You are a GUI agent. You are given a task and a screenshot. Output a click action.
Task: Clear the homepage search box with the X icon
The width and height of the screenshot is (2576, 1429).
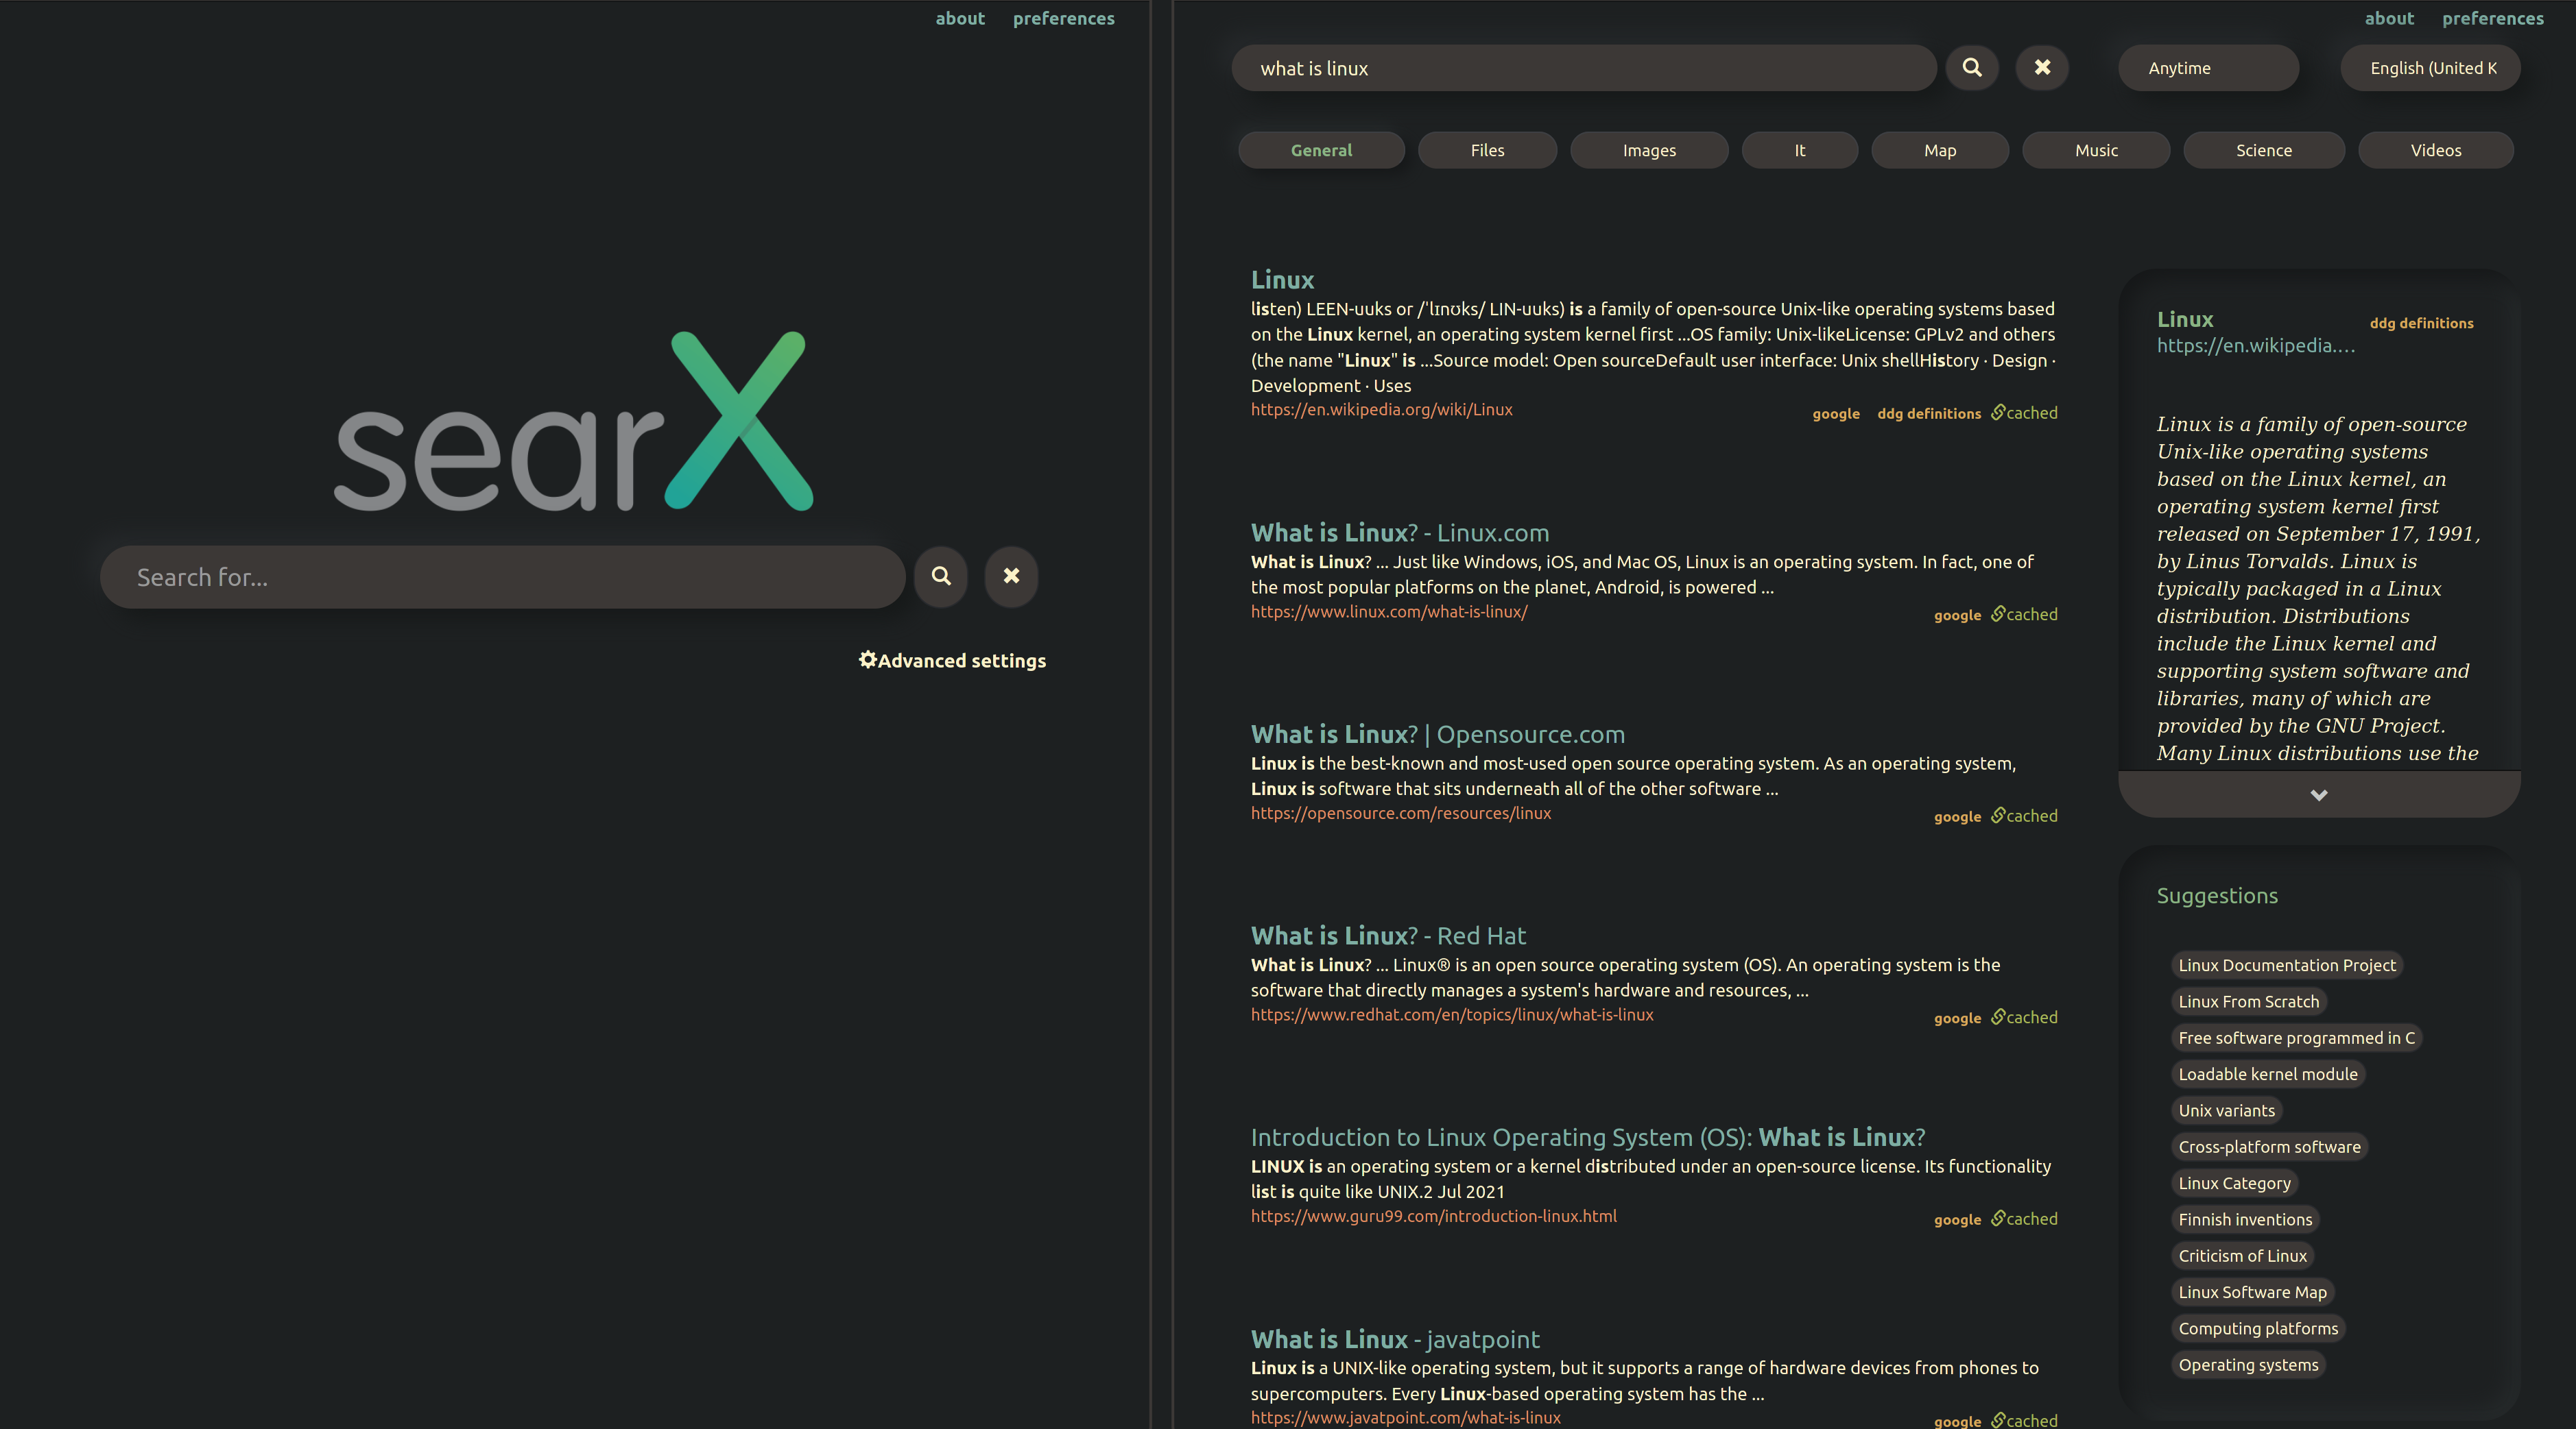[x=1011, y=576]
